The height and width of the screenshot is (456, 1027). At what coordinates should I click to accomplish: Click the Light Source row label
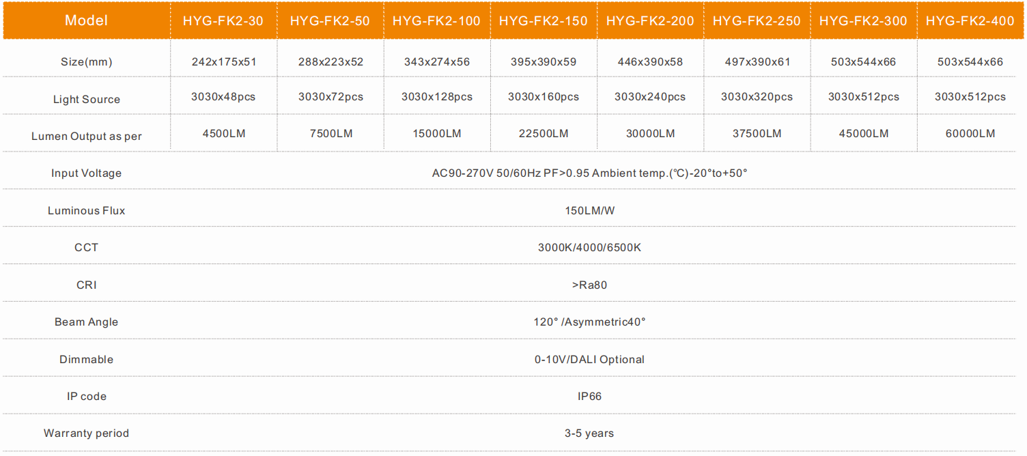(x=86, y=100)
